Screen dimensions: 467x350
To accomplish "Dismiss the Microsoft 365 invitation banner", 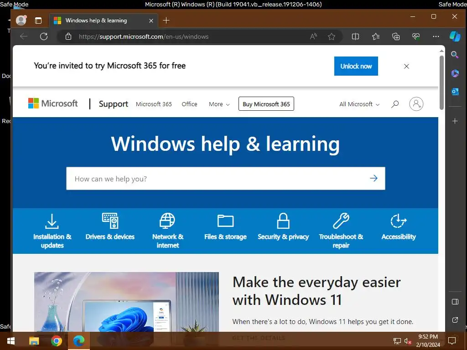I will (x=406, y=66).
